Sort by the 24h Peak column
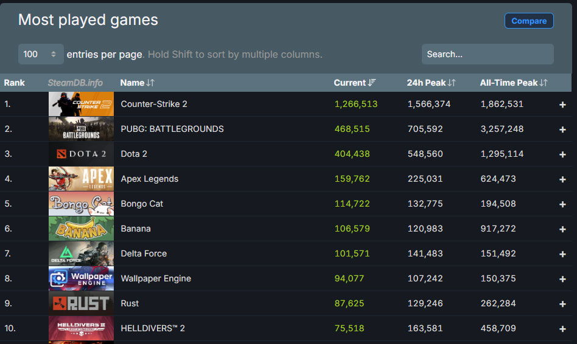Screen dimensions: 577x344 [431, 83]
